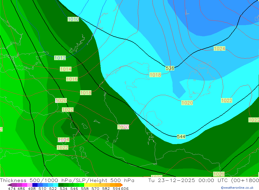Image resolution: width=259 pixels, height=190 pixels.
Task: Click the 536 height contour label
Action: (170, 68)
